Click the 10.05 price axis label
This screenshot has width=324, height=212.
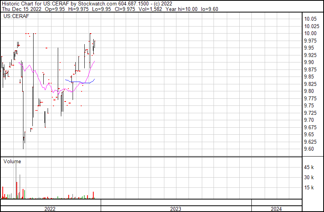[311, 19]
